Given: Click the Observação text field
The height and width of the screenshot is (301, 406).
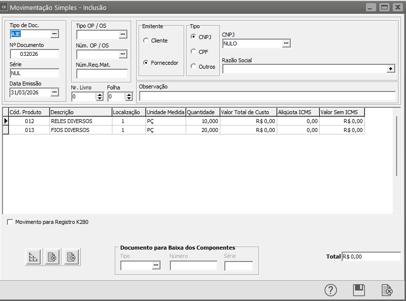Looking at the screenshot, I should (x=267, y=96).
